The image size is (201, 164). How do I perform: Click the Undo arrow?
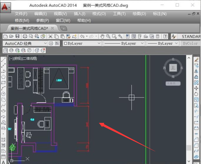coord(82,36)
